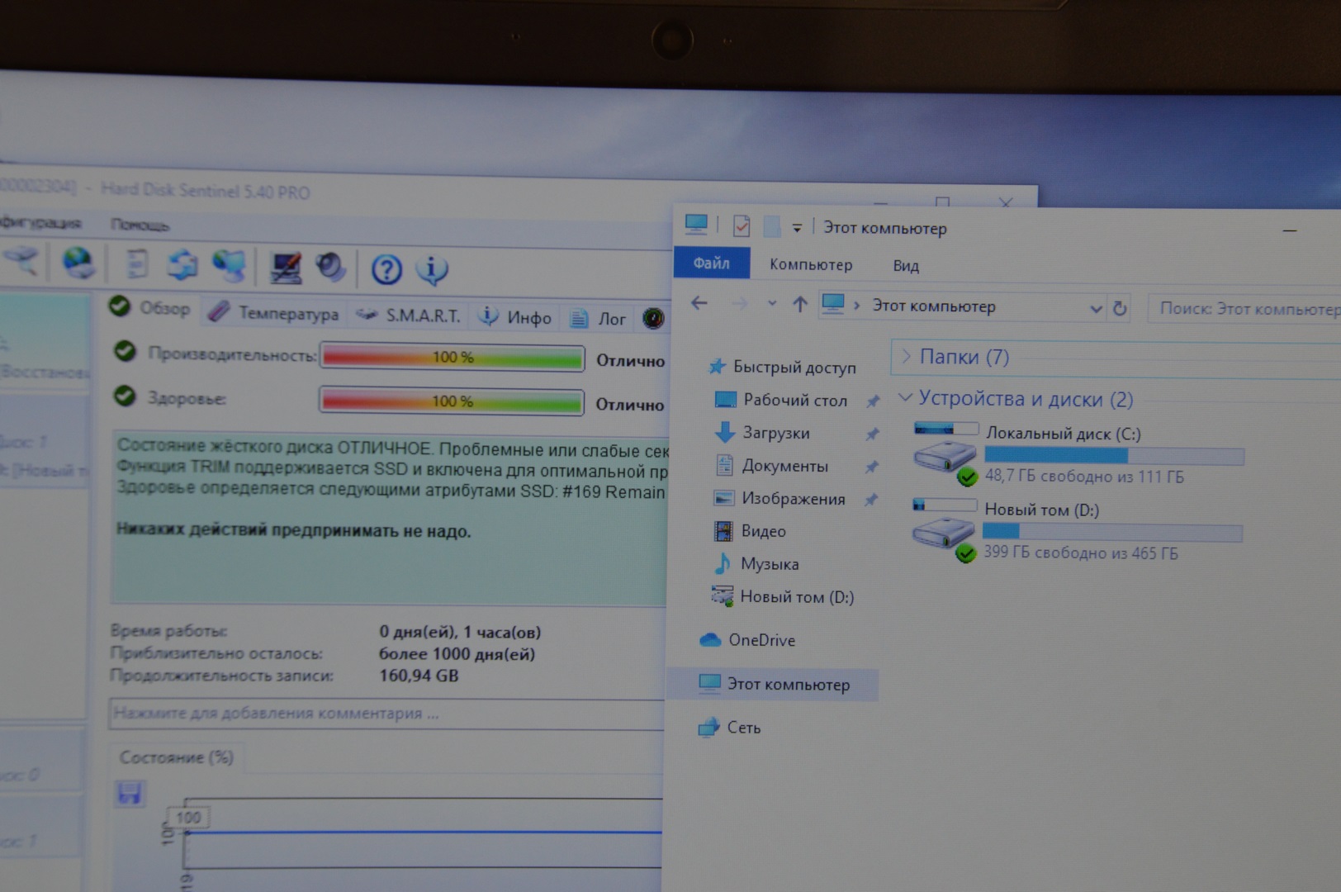Click the save floppy icon under Состояние (%)
The width and height of the screenshot is (1341, 892).
tap(130, 795)
